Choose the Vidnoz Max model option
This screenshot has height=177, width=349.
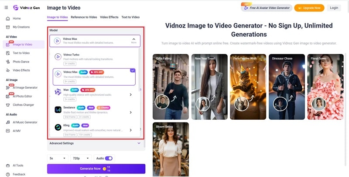pyautogui.click(x=94, y=77)
